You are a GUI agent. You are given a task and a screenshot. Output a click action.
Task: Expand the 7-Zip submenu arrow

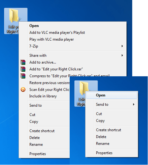click(122, 46)
